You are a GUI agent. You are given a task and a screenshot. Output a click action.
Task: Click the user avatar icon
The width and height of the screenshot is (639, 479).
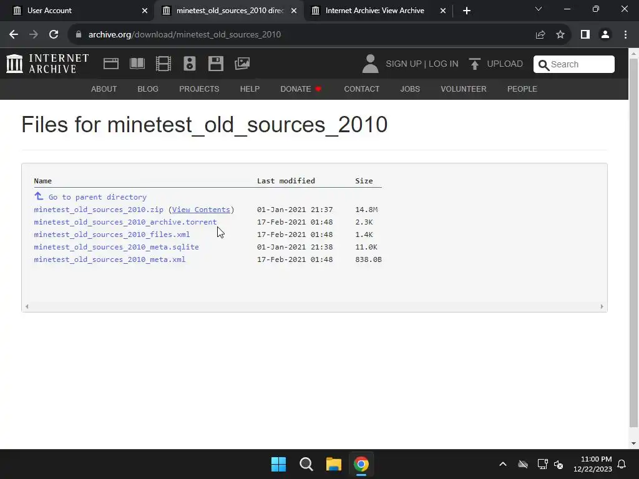371,64
